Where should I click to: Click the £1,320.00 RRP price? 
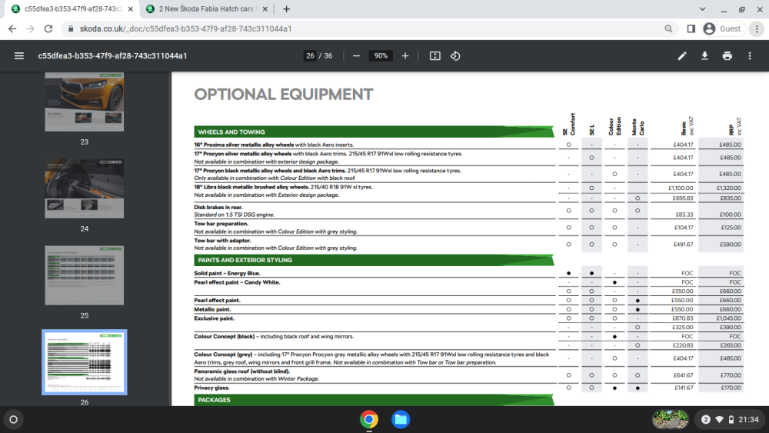728,188
